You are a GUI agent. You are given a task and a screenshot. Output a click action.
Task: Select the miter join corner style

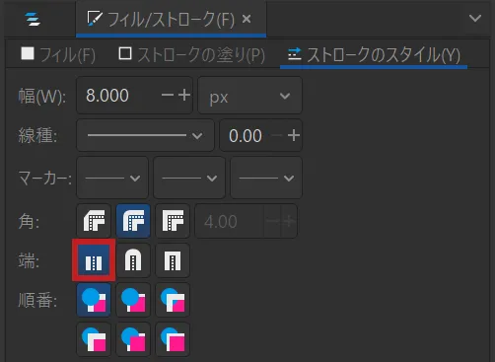point(173,221)
